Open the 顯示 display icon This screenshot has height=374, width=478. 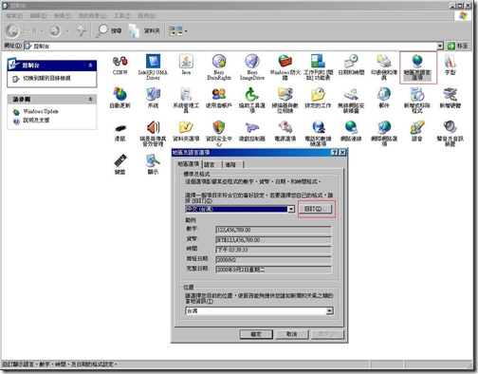point(153,164)
